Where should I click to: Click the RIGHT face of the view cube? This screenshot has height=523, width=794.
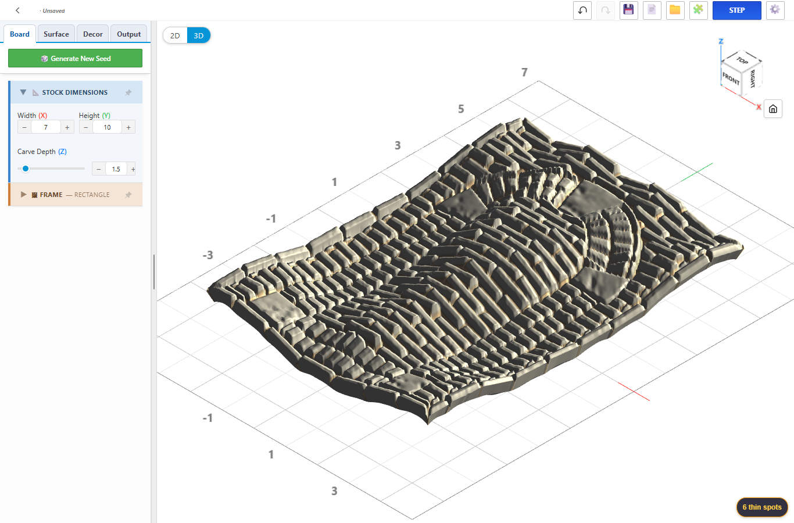[x=752, y=78]
